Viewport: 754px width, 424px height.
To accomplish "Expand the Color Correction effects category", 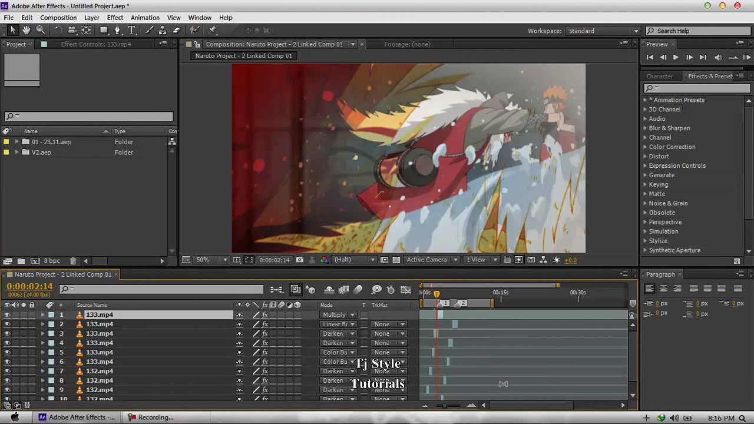I will [x=645, y=147].
